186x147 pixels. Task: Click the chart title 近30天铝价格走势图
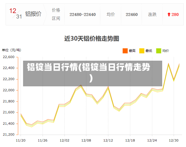[92, 38]
